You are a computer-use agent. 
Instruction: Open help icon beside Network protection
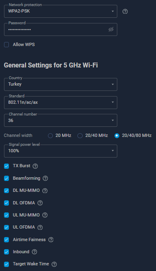click(125, 11)
